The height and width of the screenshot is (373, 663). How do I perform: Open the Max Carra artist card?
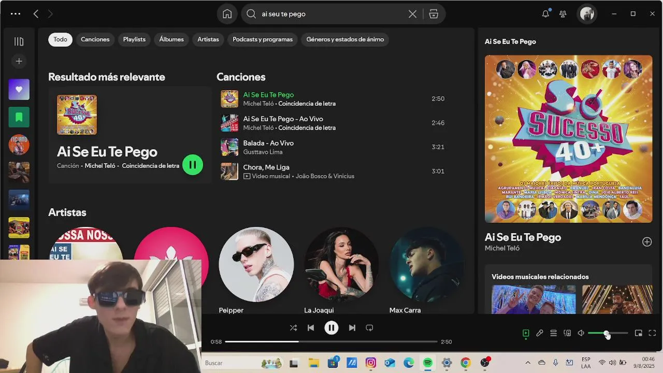tap(426, 270)
